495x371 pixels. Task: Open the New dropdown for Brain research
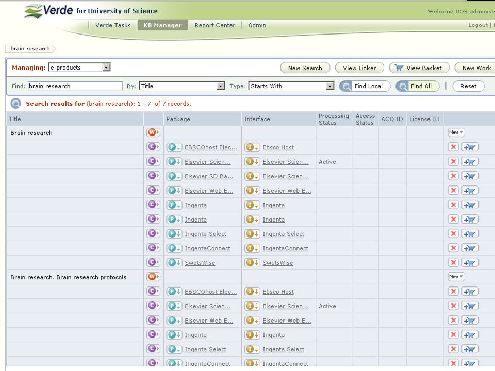click(456, 132)
